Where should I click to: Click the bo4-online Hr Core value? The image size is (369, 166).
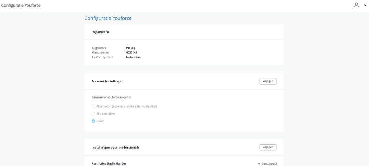click(x=133, y=57)
